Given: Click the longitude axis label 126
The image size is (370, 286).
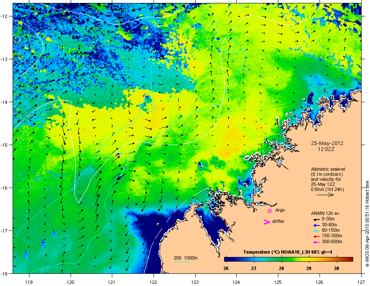Looking at the screenshot, I should click(320, 282).
